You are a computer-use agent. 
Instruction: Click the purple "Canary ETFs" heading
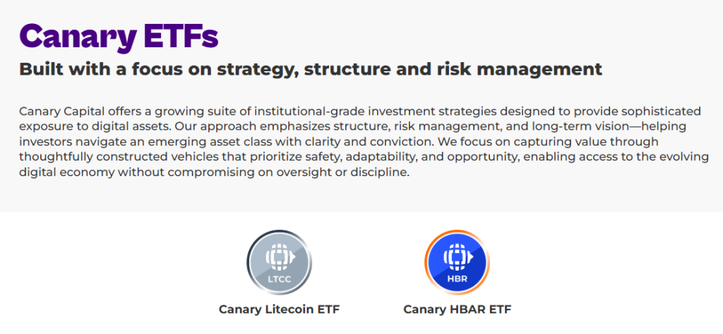[119, 35]
